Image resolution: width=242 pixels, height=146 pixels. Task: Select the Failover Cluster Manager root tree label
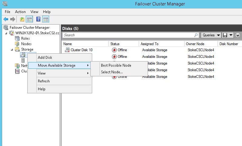coord(29,28)
